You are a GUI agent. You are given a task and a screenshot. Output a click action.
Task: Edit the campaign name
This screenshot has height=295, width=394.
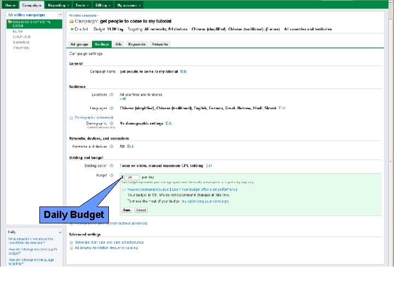point(183,72)
